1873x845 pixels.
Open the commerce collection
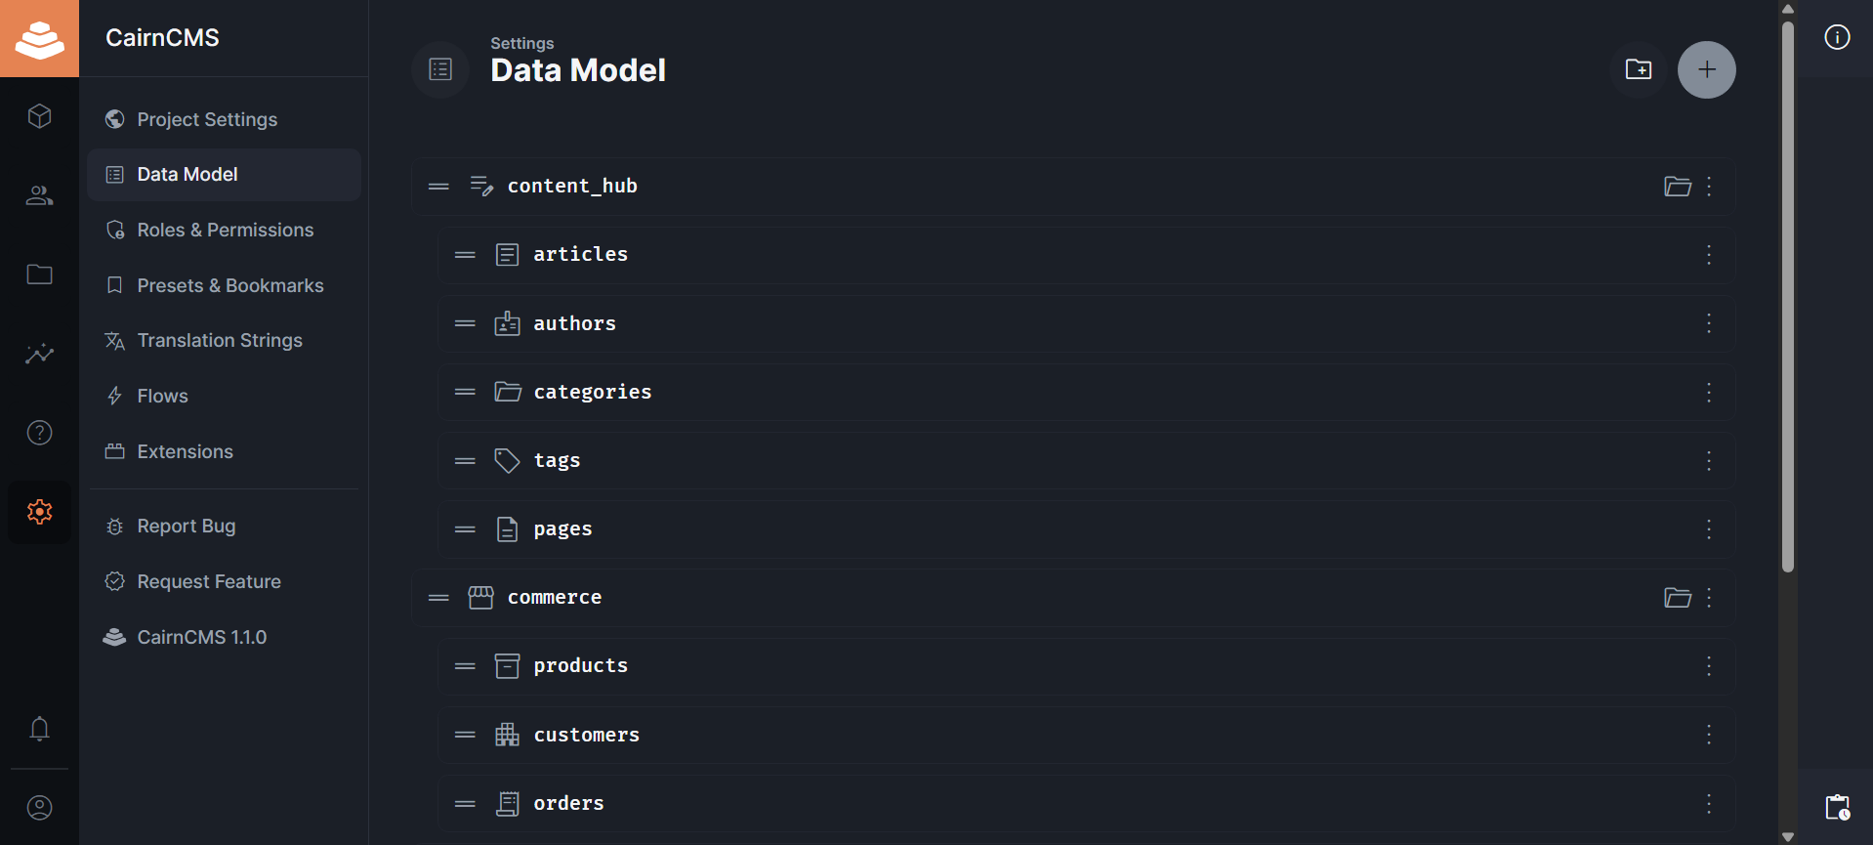[1073, 598]
